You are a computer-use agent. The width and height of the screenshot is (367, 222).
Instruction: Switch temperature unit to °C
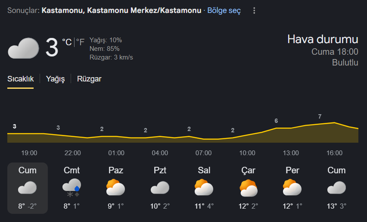(x=67, y=42)
